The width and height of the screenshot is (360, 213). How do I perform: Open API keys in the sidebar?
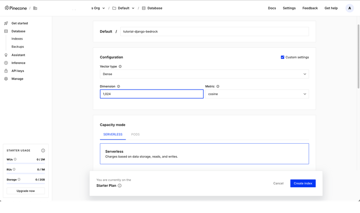tap(18, 71)
